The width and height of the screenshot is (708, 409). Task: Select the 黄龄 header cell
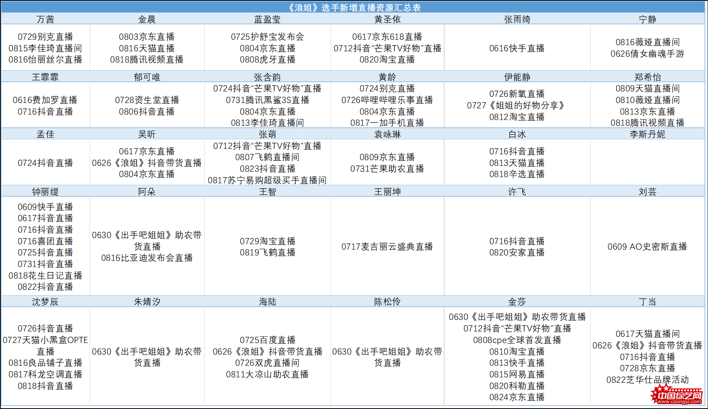coord(387,77)
